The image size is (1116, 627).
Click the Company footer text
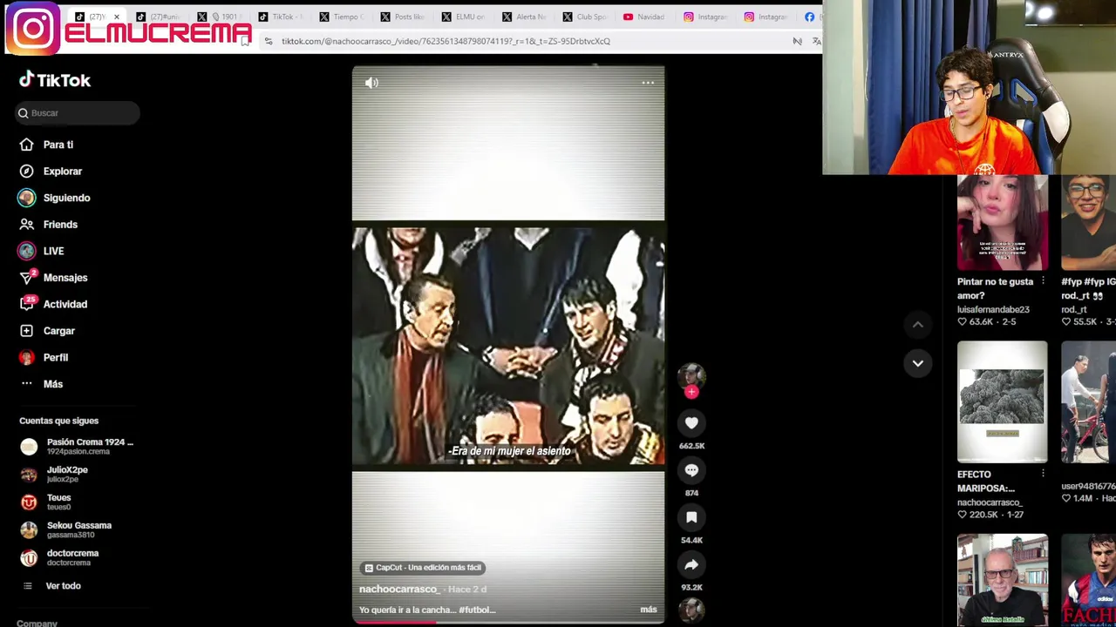point(37,624)
